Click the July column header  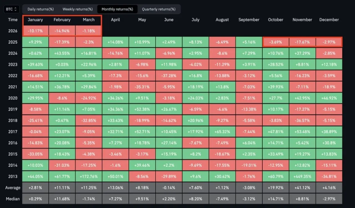click(195, 20)
